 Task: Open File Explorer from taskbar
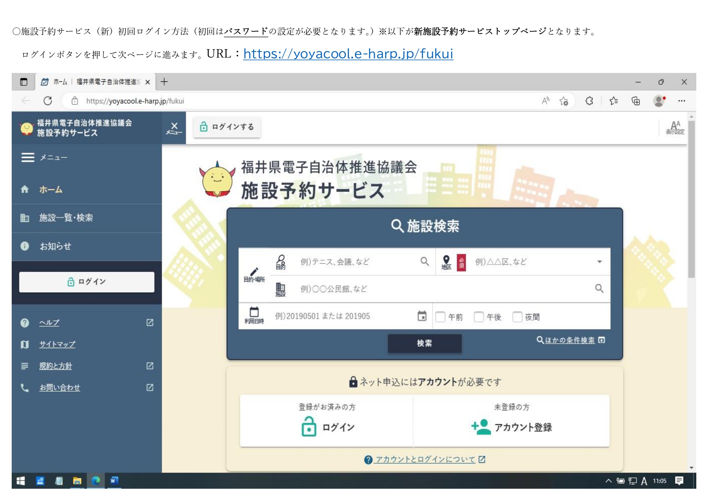[77, 481]
